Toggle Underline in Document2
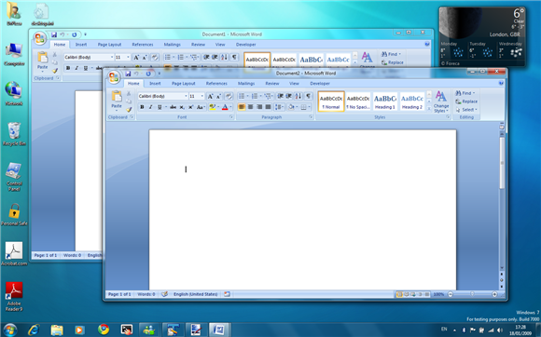 pos(160,107)
